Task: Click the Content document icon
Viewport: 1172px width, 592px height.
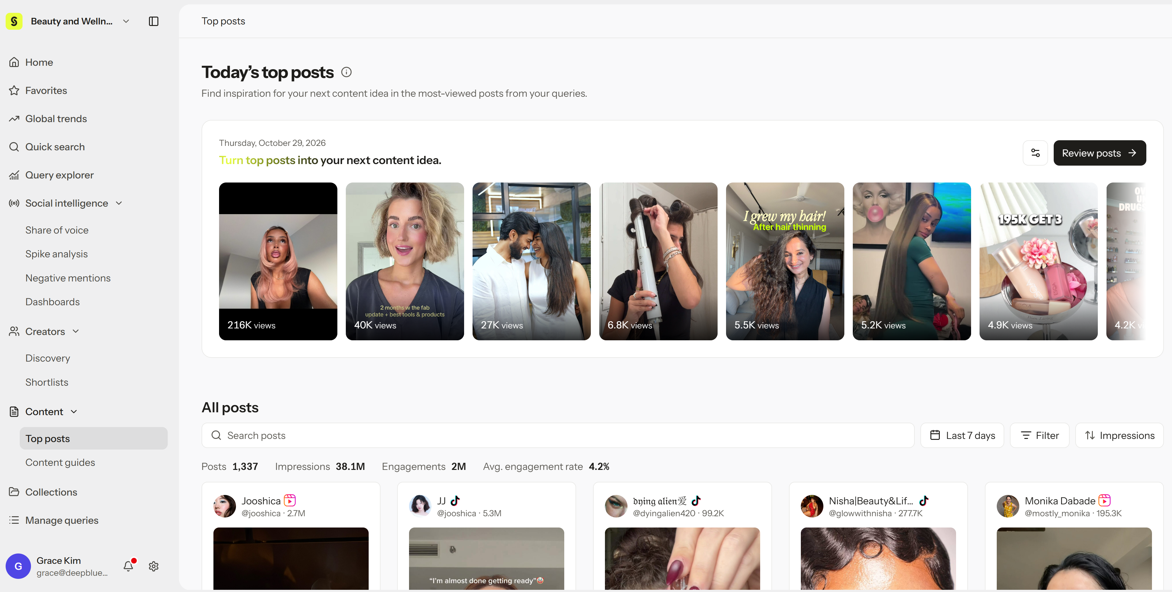Action: click(14, 411)
